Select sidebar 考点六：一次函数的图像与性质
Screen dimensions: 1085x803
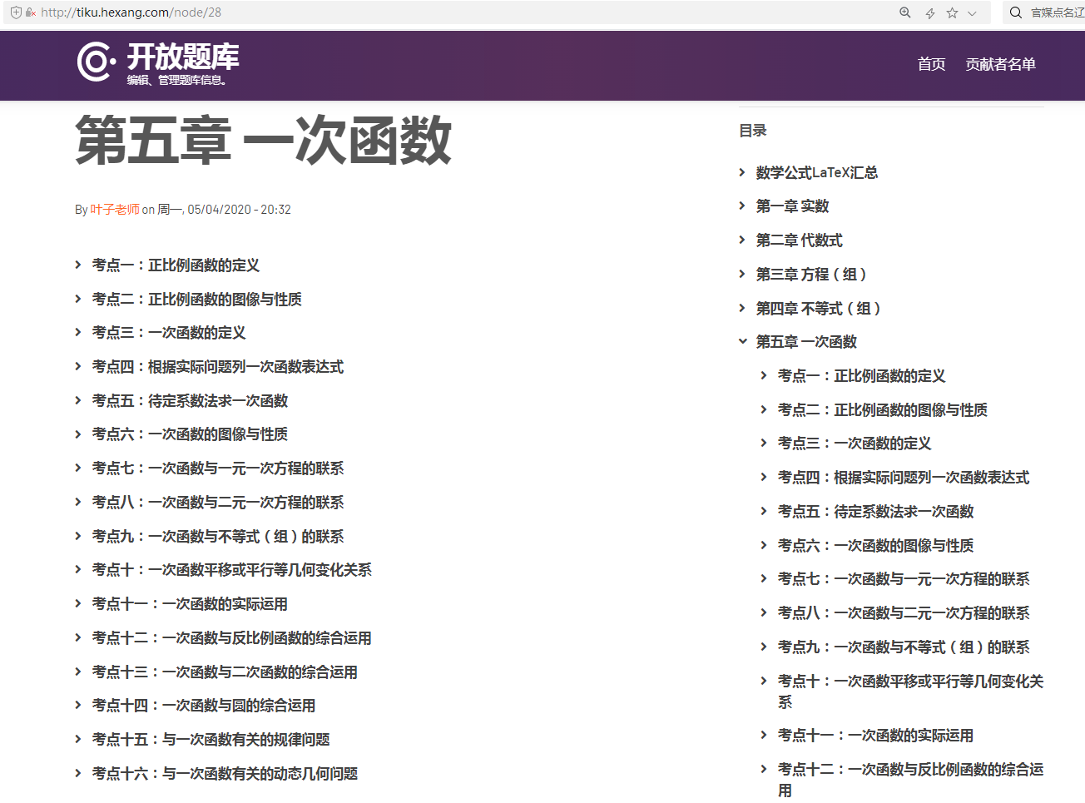pos(875,545)
